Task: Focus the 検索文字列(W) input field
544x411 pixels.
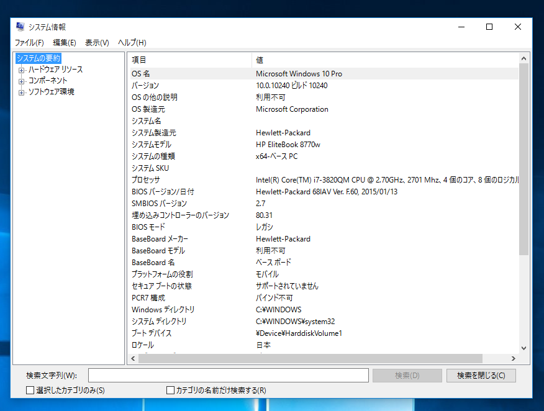Action: click(x=229, y=375)
